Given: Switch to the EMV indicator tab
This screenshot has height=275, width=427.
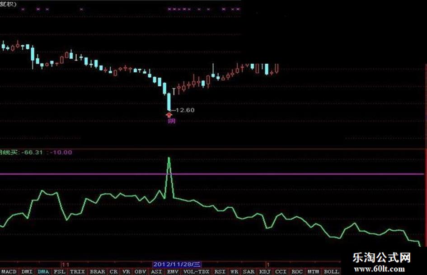Looking at the screenshot, I should (x=173, y=271).
